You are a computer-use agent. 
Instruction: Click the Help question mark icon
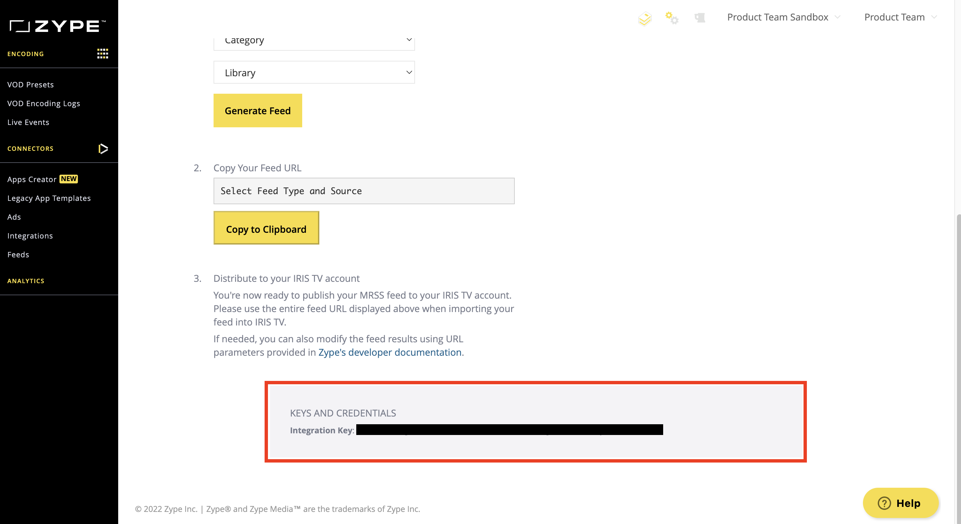coord(884,503)
